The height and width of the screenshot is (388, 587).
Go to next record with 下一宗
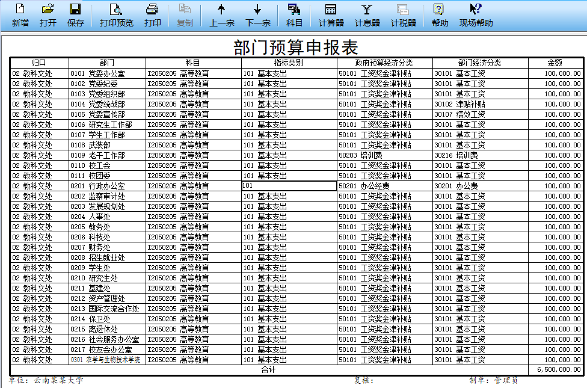pos(257,16)
